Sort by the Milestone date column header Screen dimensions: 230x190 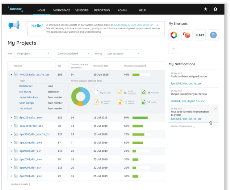click(x=101, y=66)
